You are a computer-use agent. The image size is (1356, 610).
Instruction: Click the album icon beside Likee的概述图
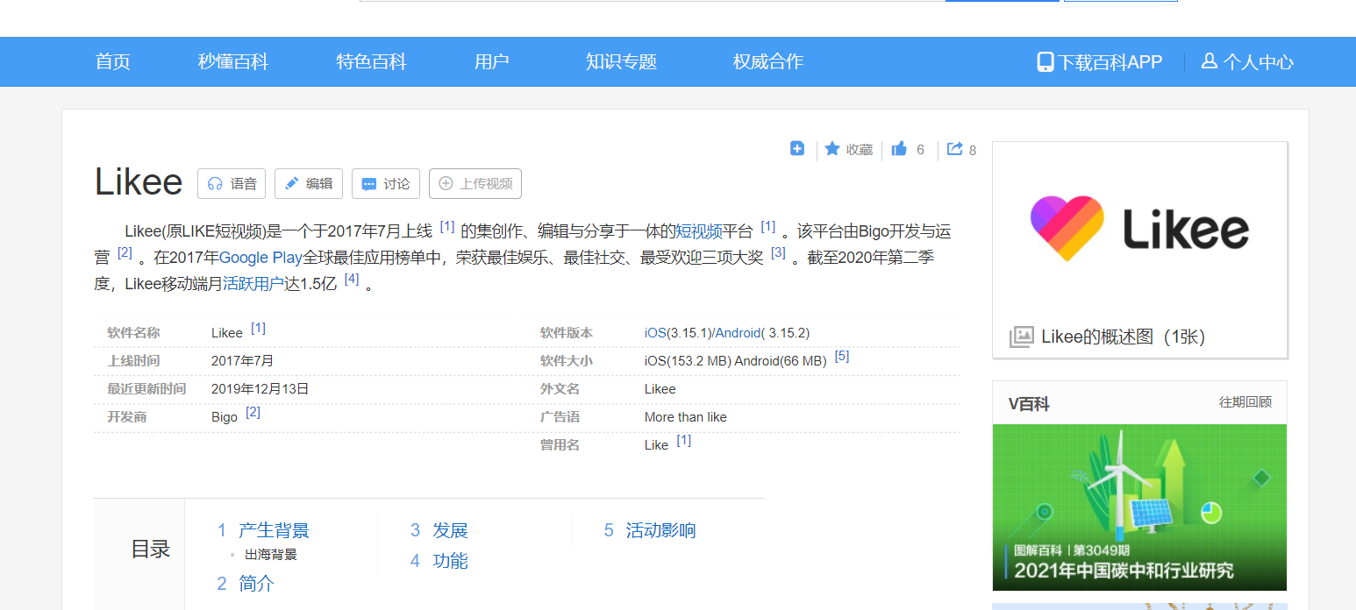[x=1021, y=337]
